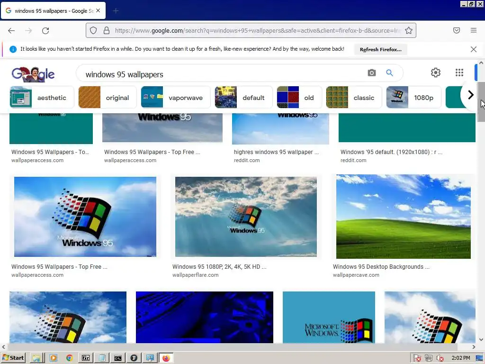Select the 1080p filter chip
Screen dimensions: 485x364
tap(413, 98)
